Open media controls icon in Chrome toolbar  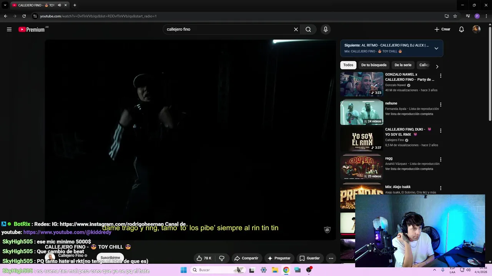(468, 16)
